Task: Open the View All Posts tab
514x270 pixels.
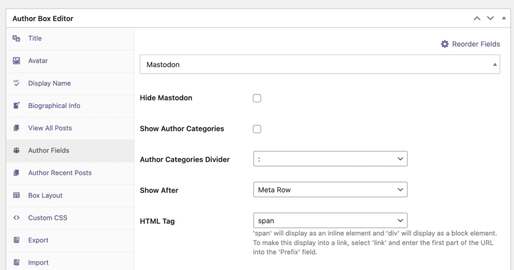Action: [70, 128]
